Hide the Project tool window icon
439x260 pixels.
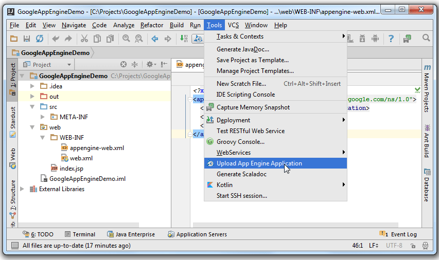click(164, 64)
